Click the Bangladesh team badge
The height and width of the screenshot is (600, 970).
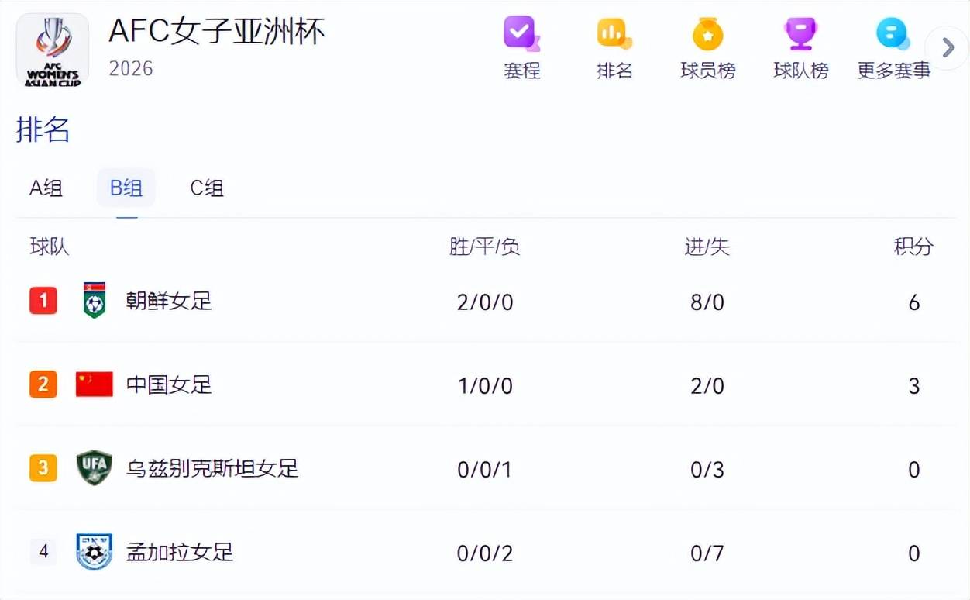point(94,552)
